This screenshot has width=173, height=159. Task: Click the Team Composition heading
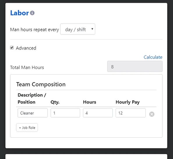pos(41,84)
